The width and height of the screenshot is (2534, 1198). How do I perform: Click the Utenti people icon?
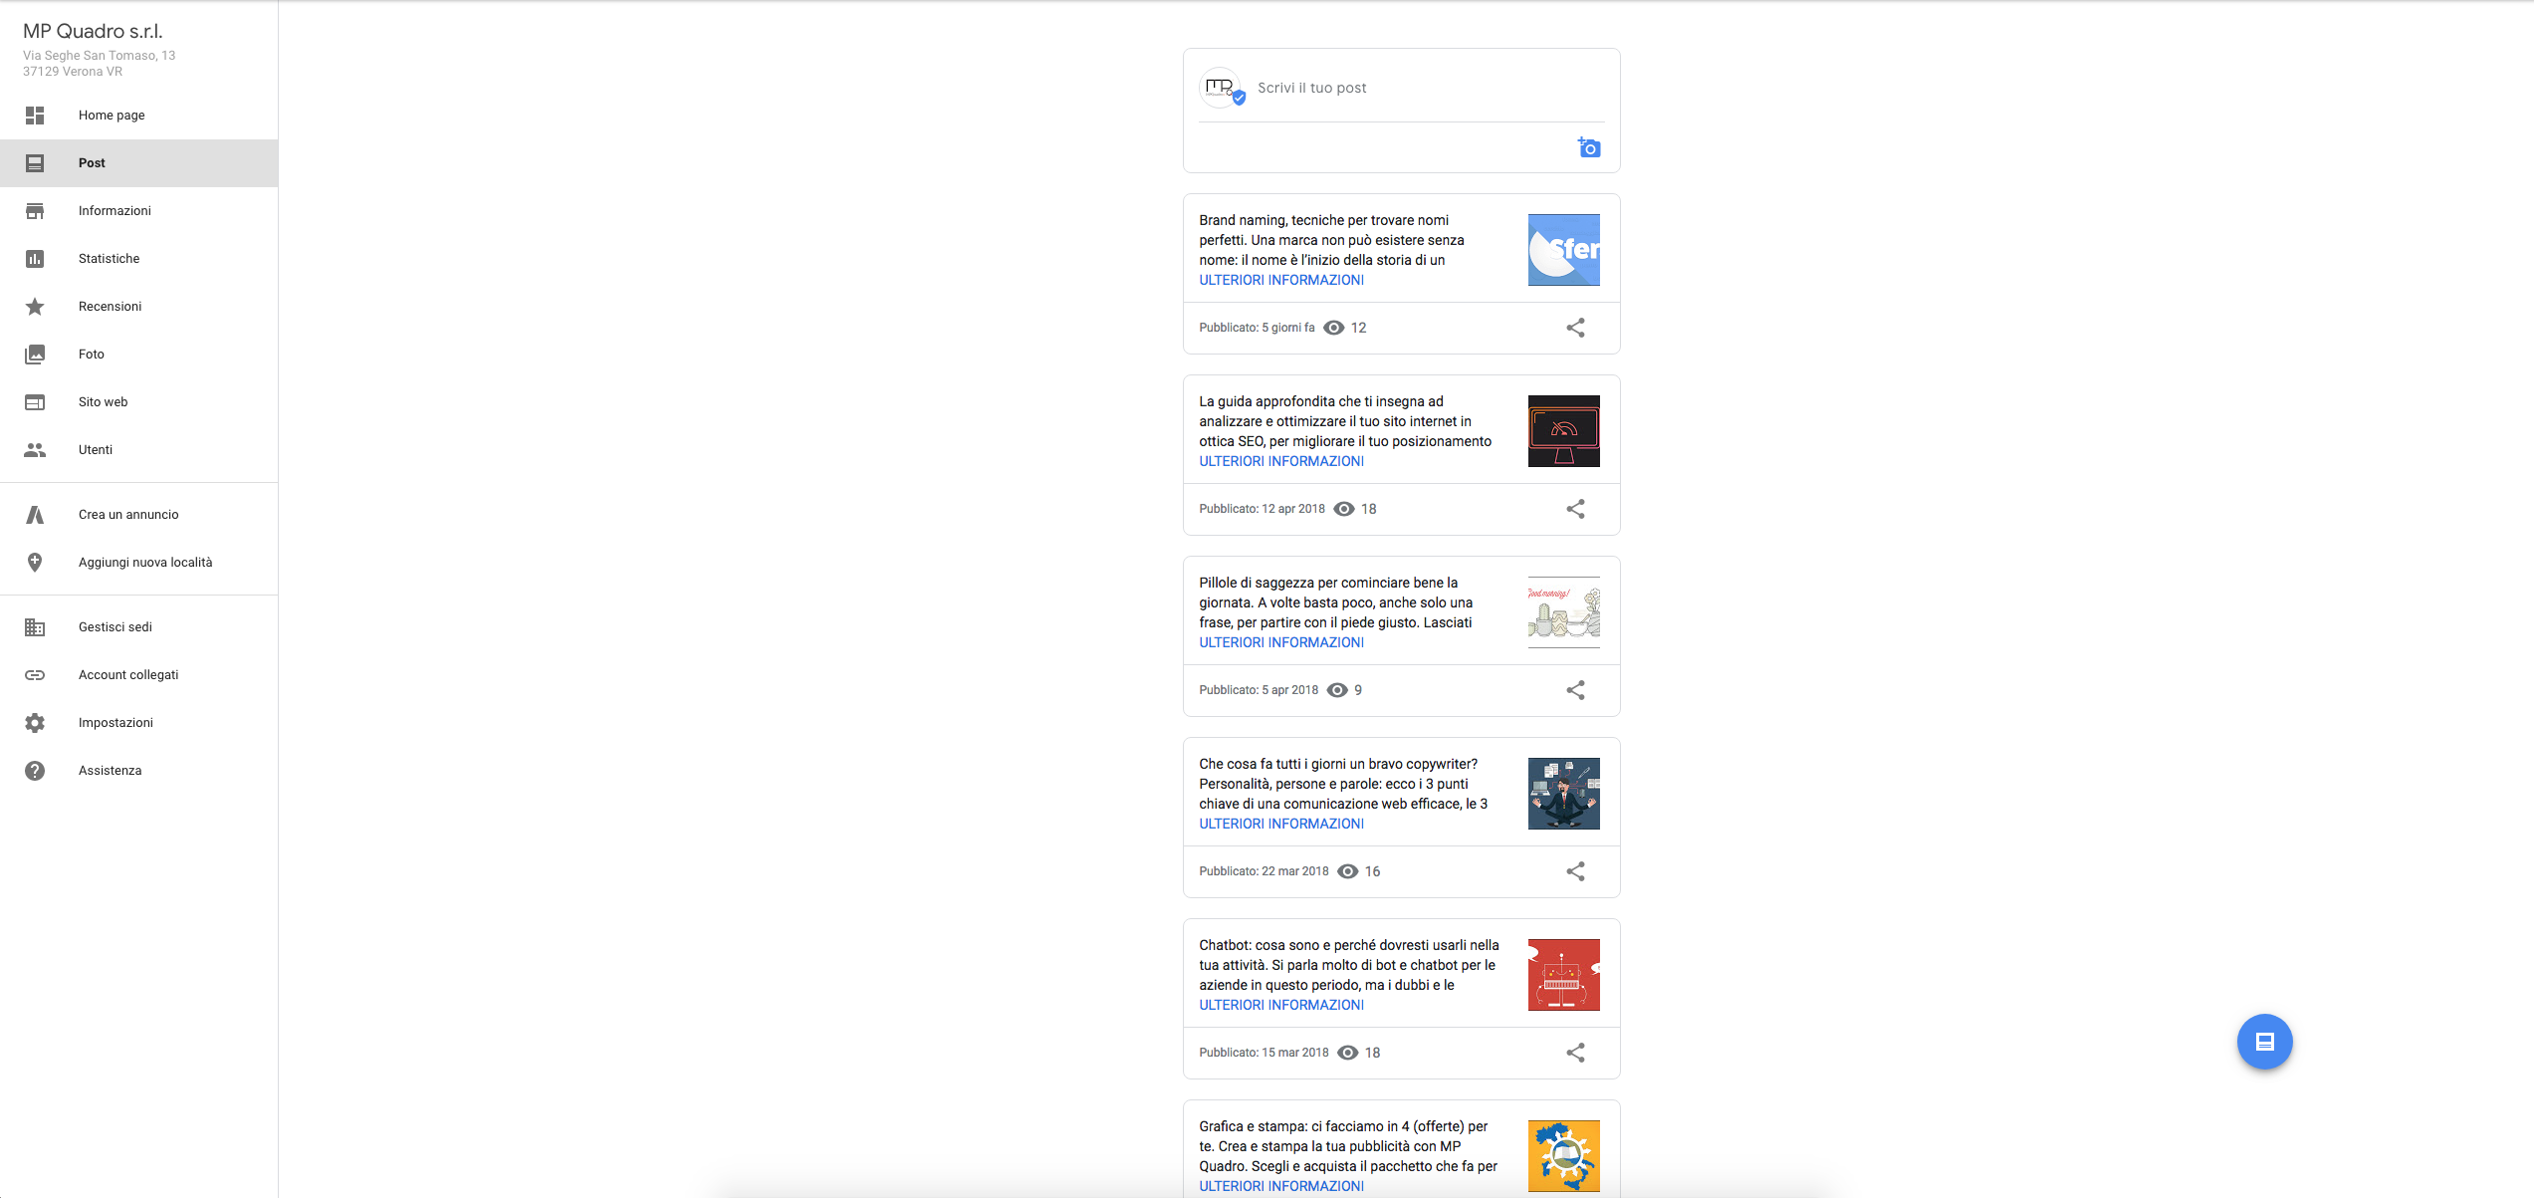pyautogui.click(x=35, y=450)
